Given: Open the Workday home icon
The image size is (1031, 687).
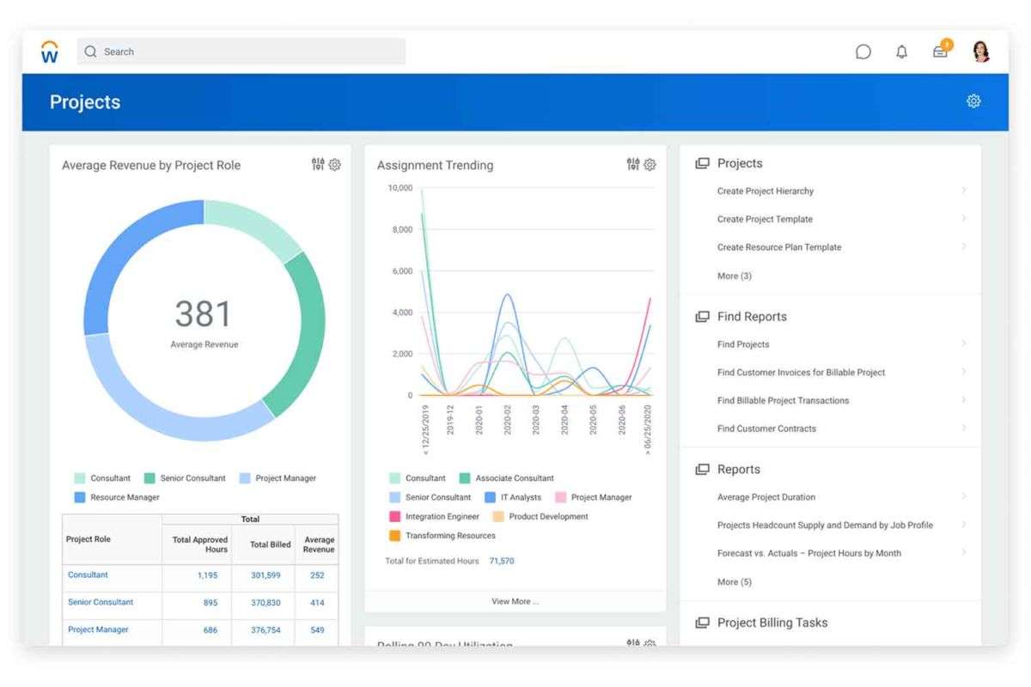Looking at the screenshot, I should click(49, 52).
